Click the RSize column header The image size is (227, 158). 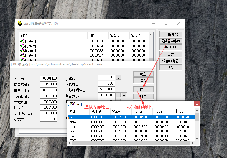pos(163,111)
